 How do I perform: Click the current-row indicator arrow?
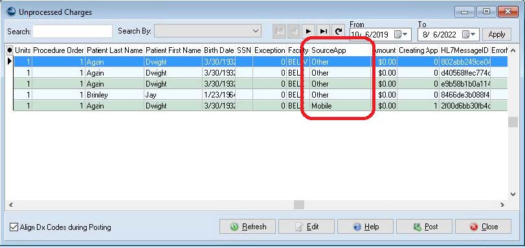click(x=9, y=61)
